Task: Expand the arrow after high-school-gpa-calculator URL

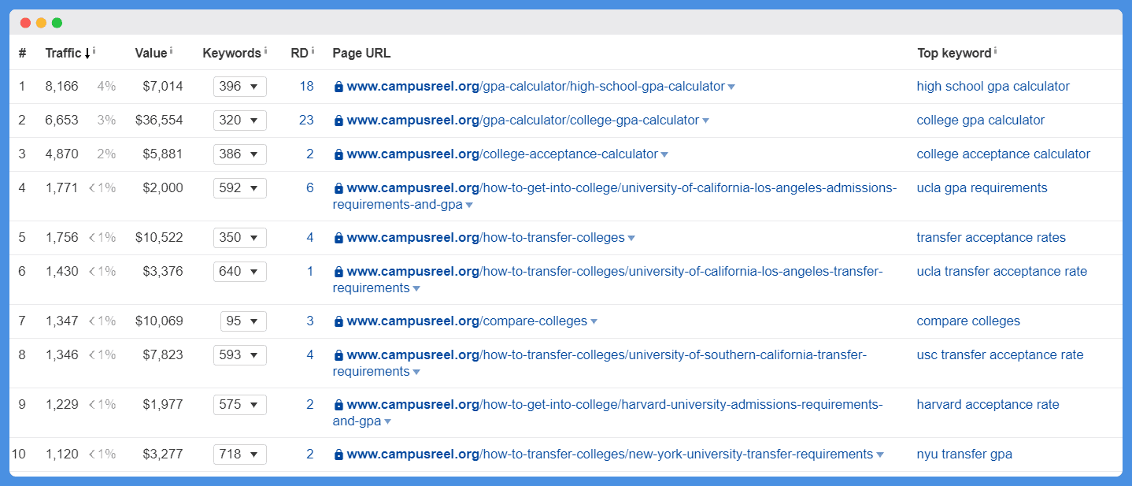Action: (x=731, y=87)
